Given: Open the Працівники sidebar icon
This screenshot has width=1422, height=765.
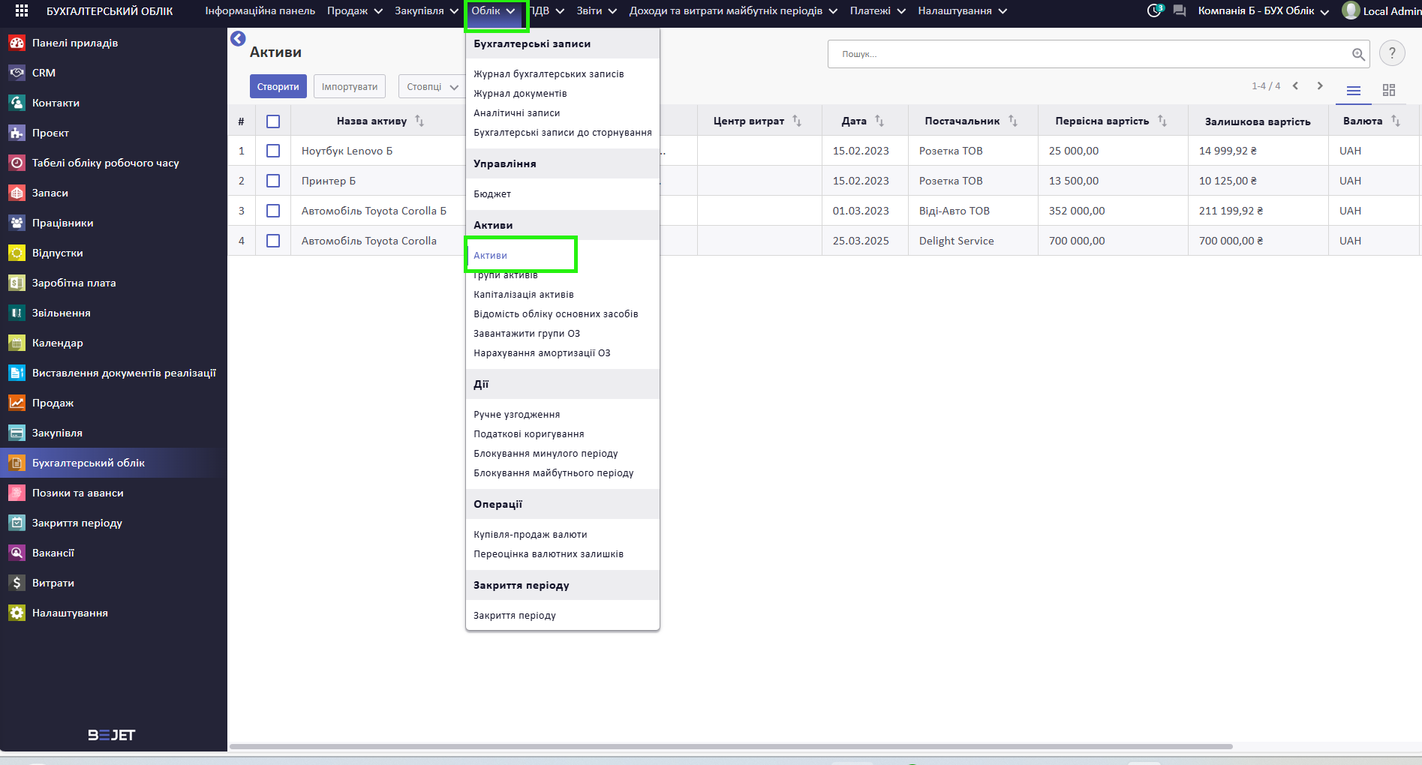Looking at the screenshot, I should point(17,223).
